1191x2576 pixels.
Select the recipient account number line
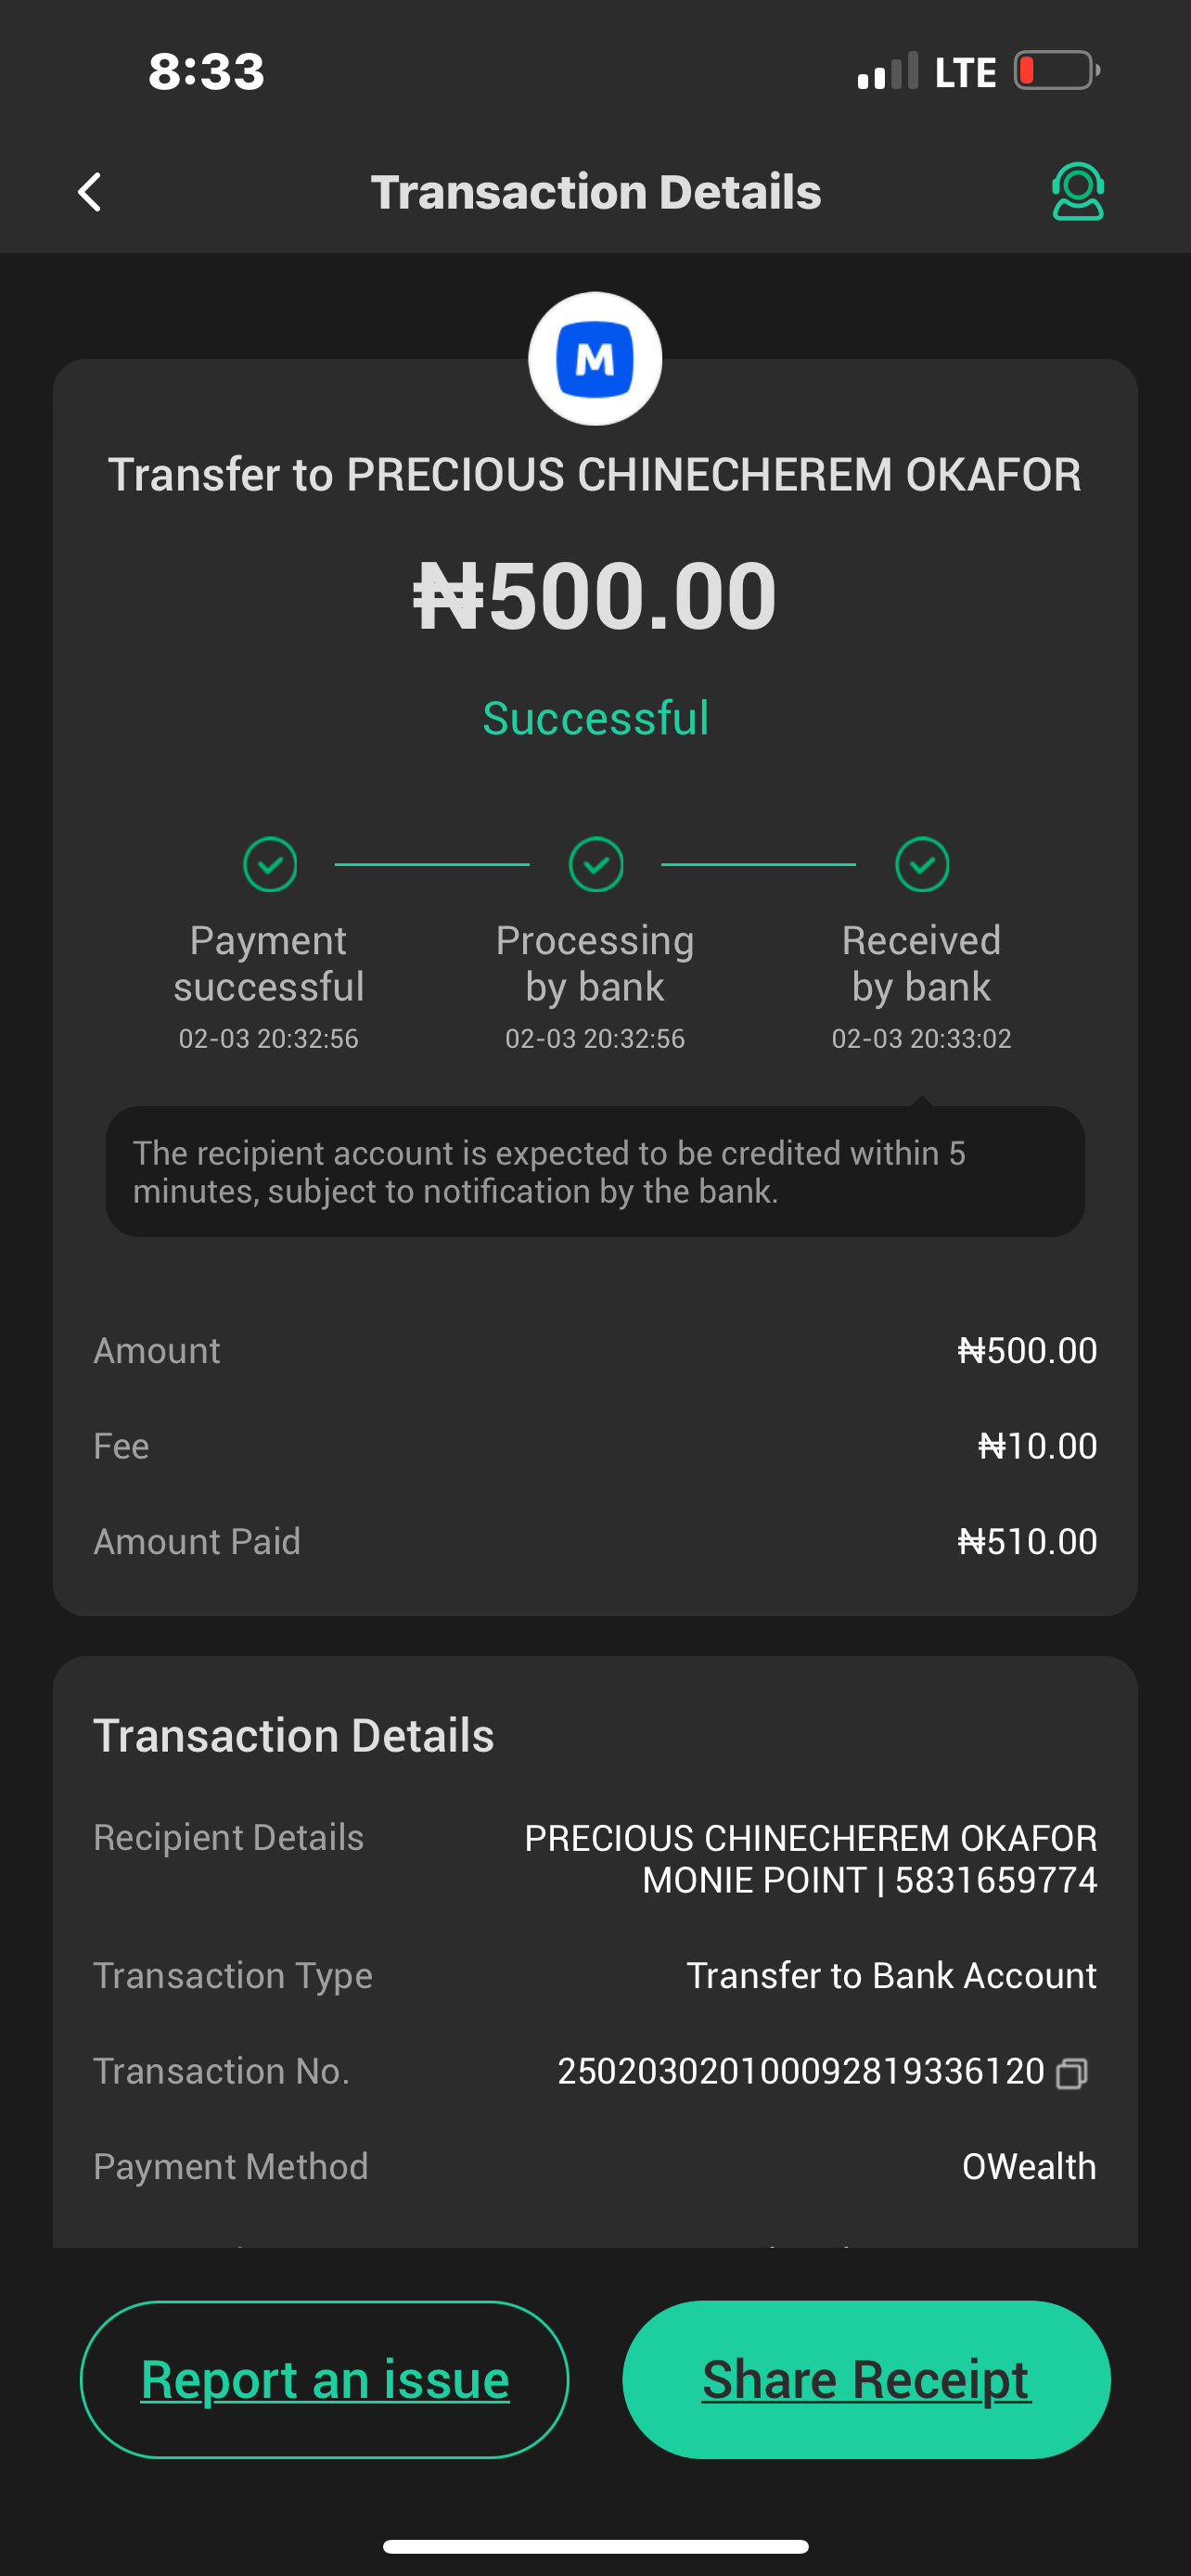[x=869, y=1880]
